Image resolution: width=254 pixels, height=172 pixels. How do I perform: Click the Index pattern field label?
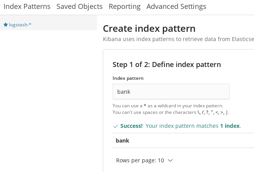[x=128, y=78]
